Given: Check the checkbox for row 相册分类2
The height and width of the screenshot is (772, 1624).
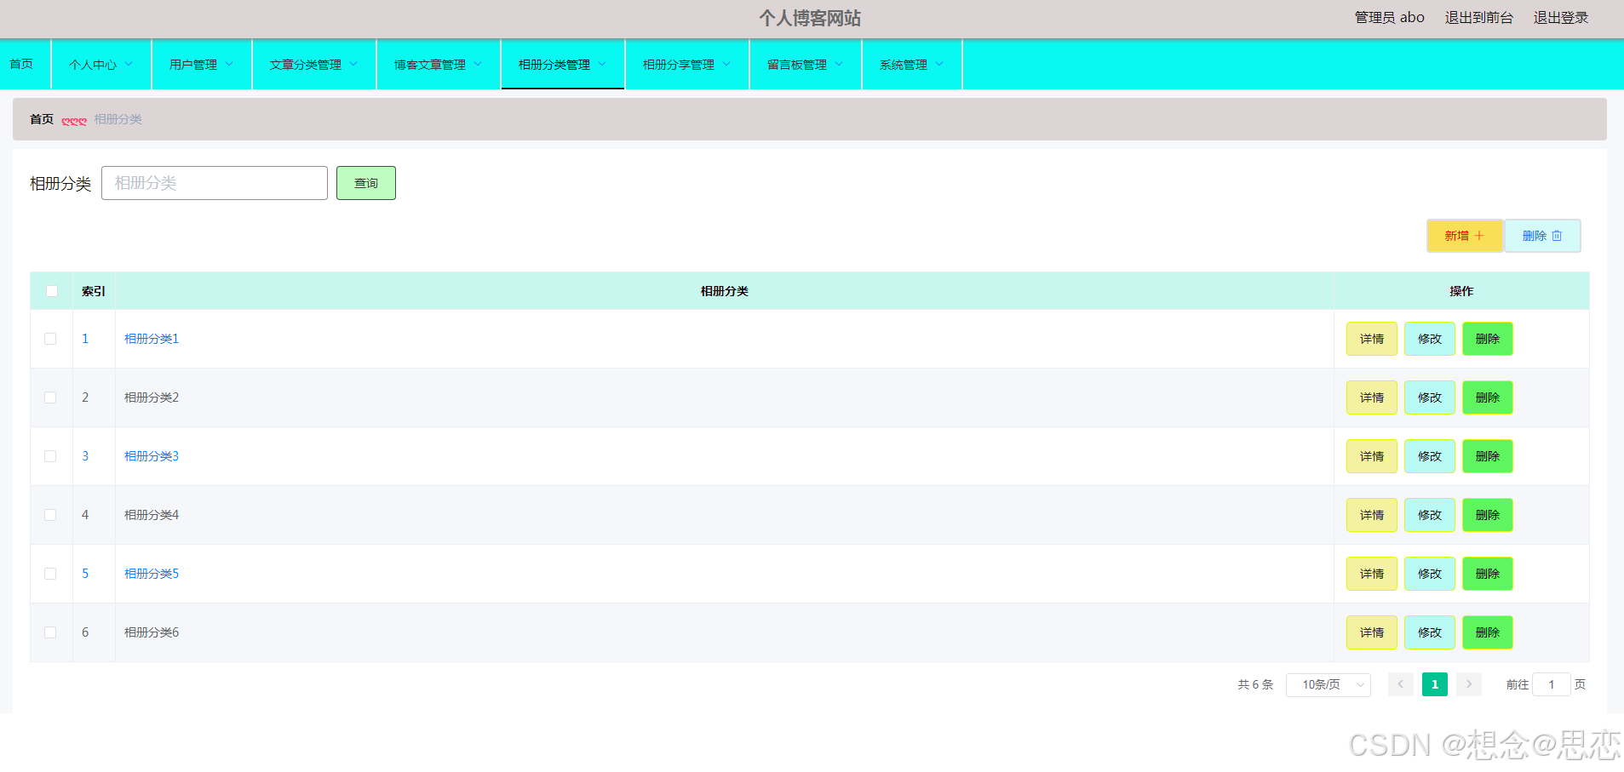Looking at the screenshot, I should point(50,397).
